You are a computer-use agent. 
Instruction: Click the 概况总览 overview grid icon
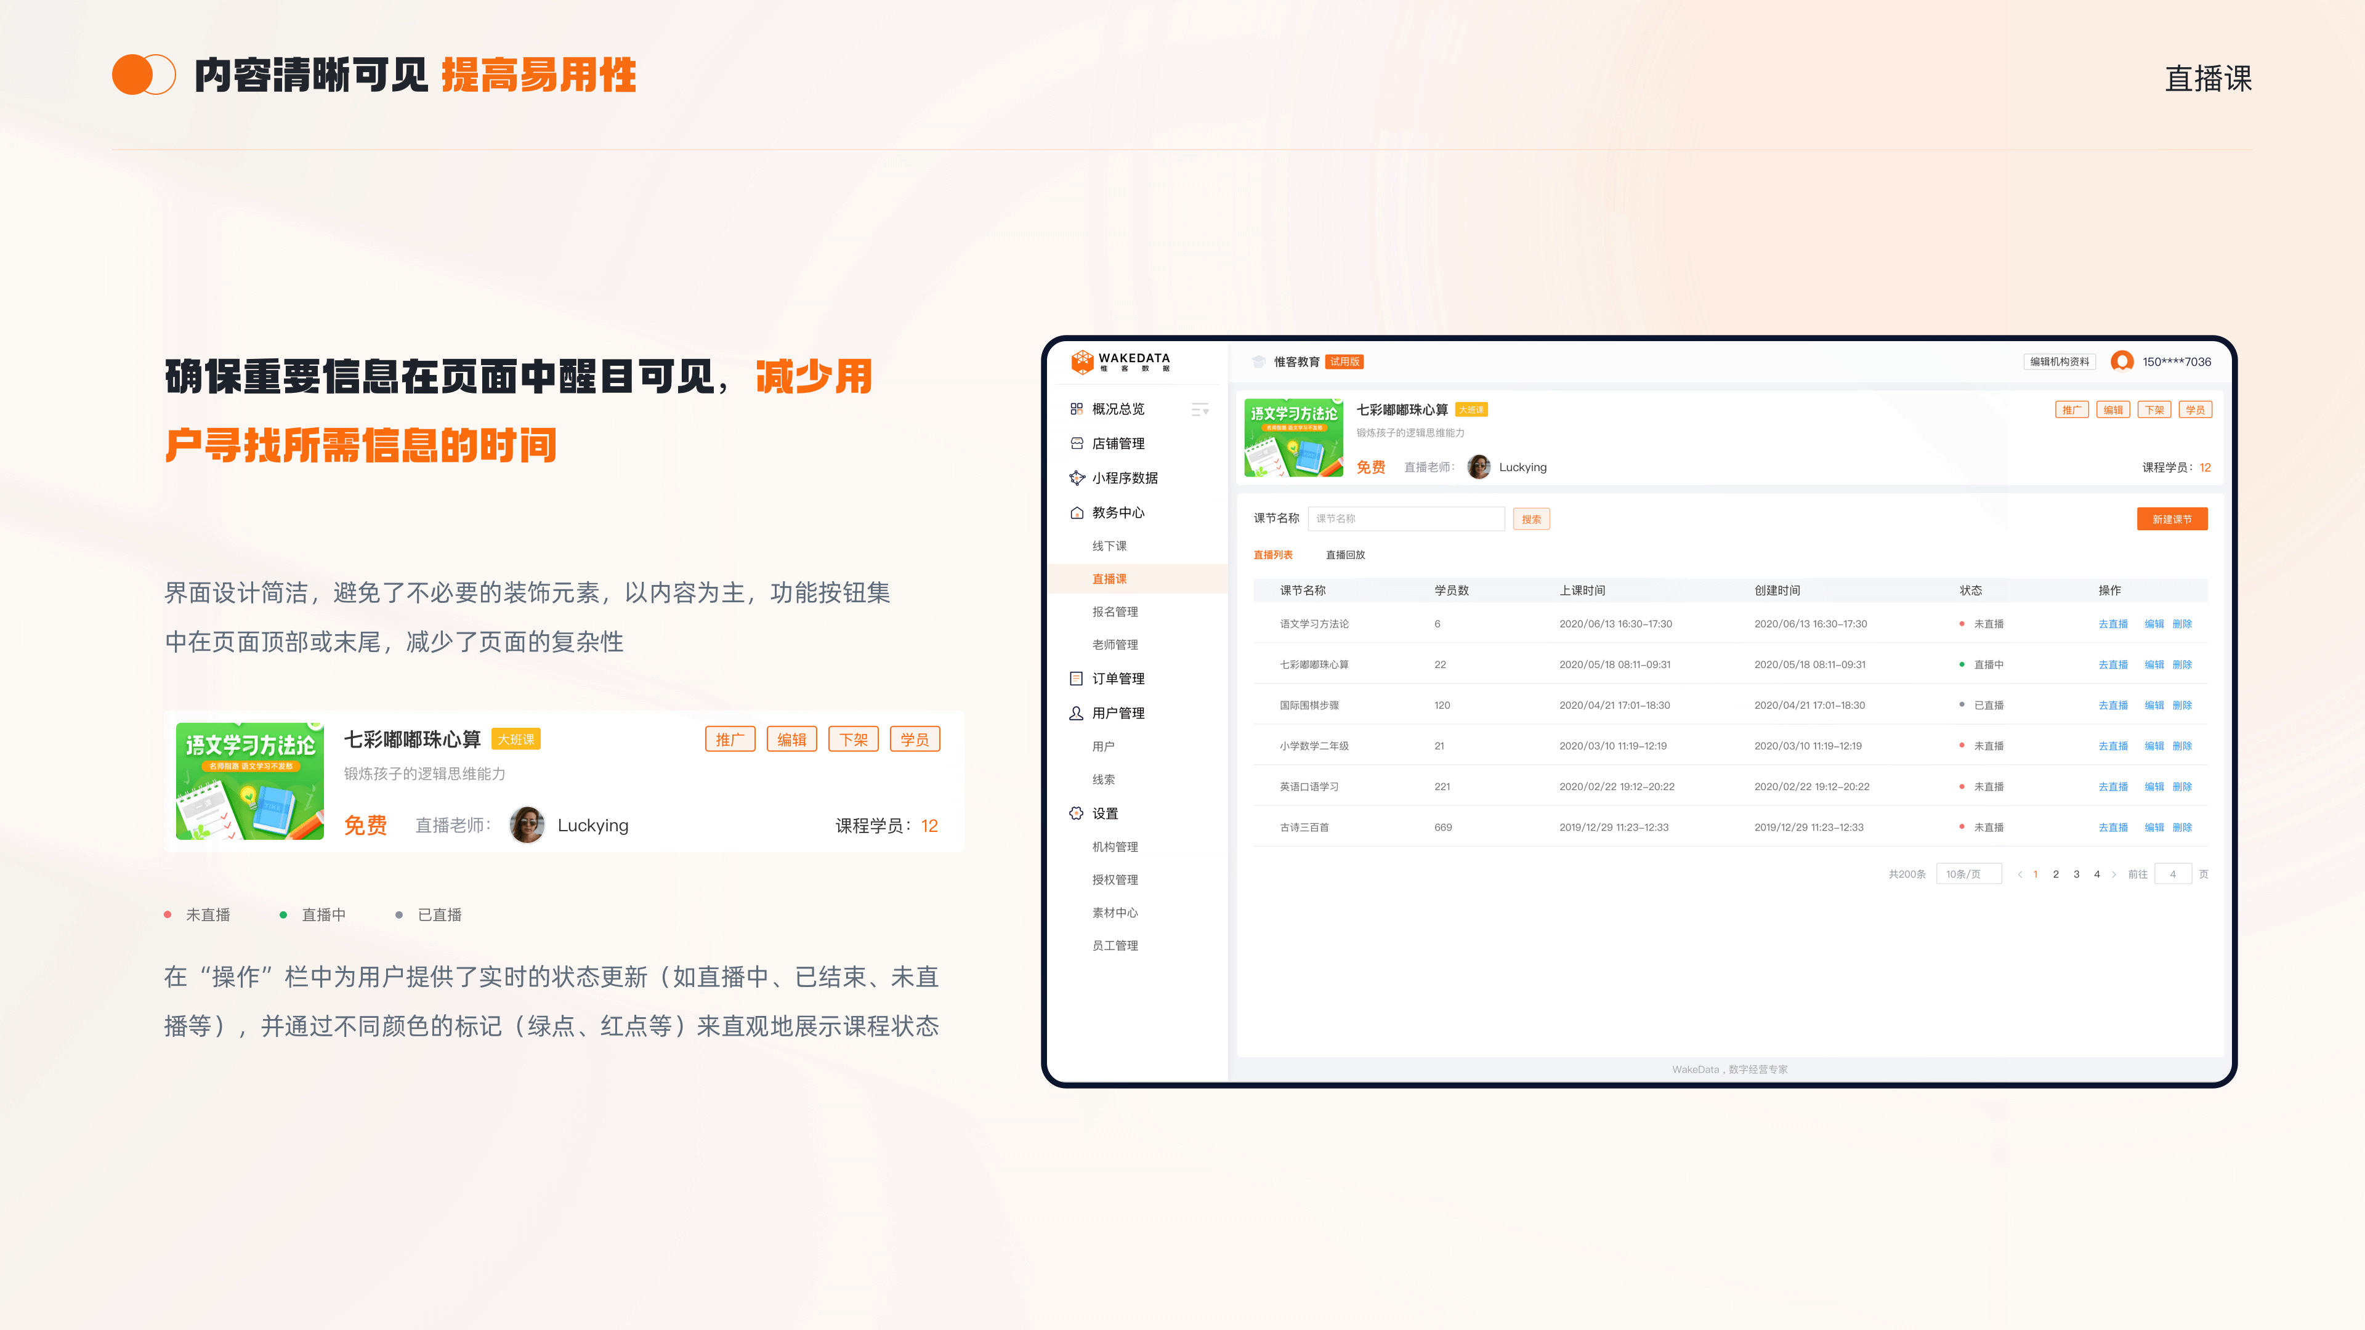tap(1076, 409)
